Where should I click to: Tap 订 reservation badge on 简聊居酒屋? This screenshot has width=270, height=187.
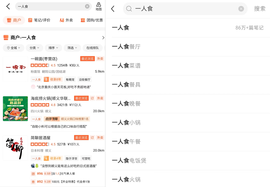[x=92, y=138]
